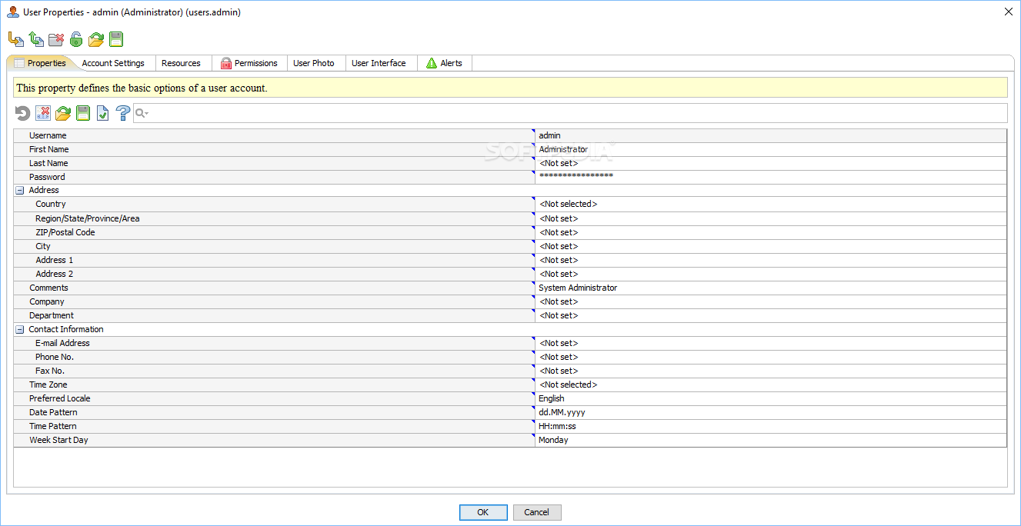Select the Password row label

point(47,177)
